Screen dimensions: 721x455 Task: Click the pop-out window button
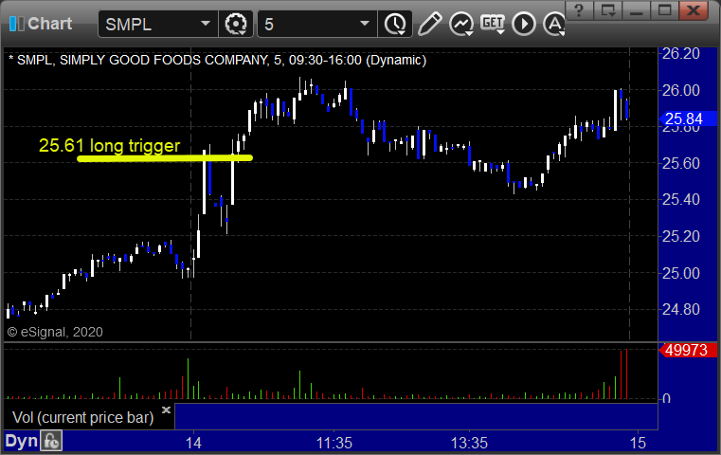(x=608, y=10)
